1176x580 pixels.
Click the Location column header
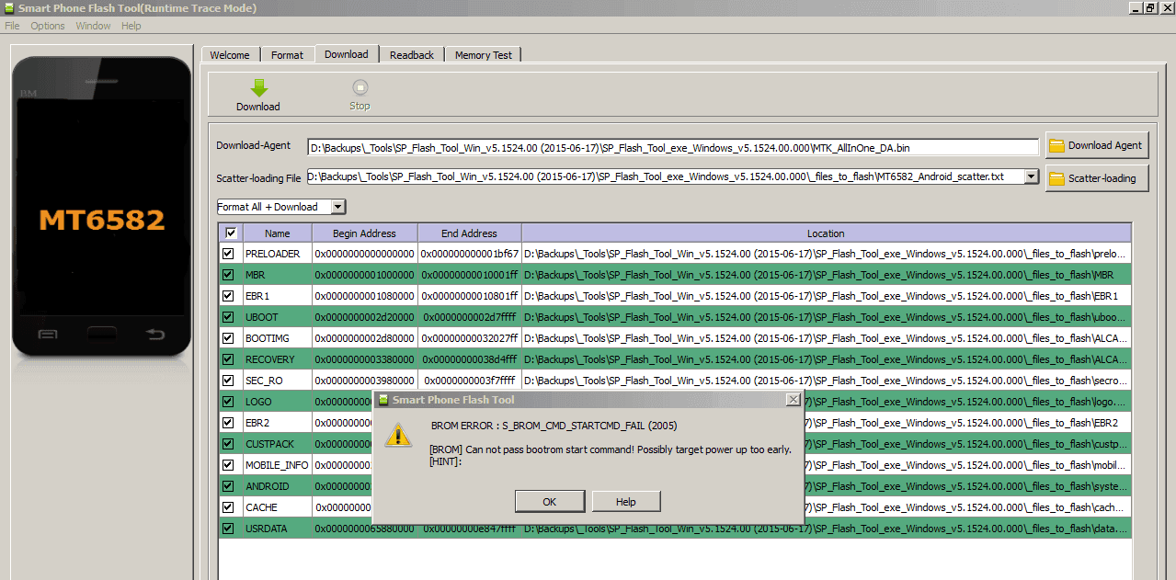[x=826, y=233]
